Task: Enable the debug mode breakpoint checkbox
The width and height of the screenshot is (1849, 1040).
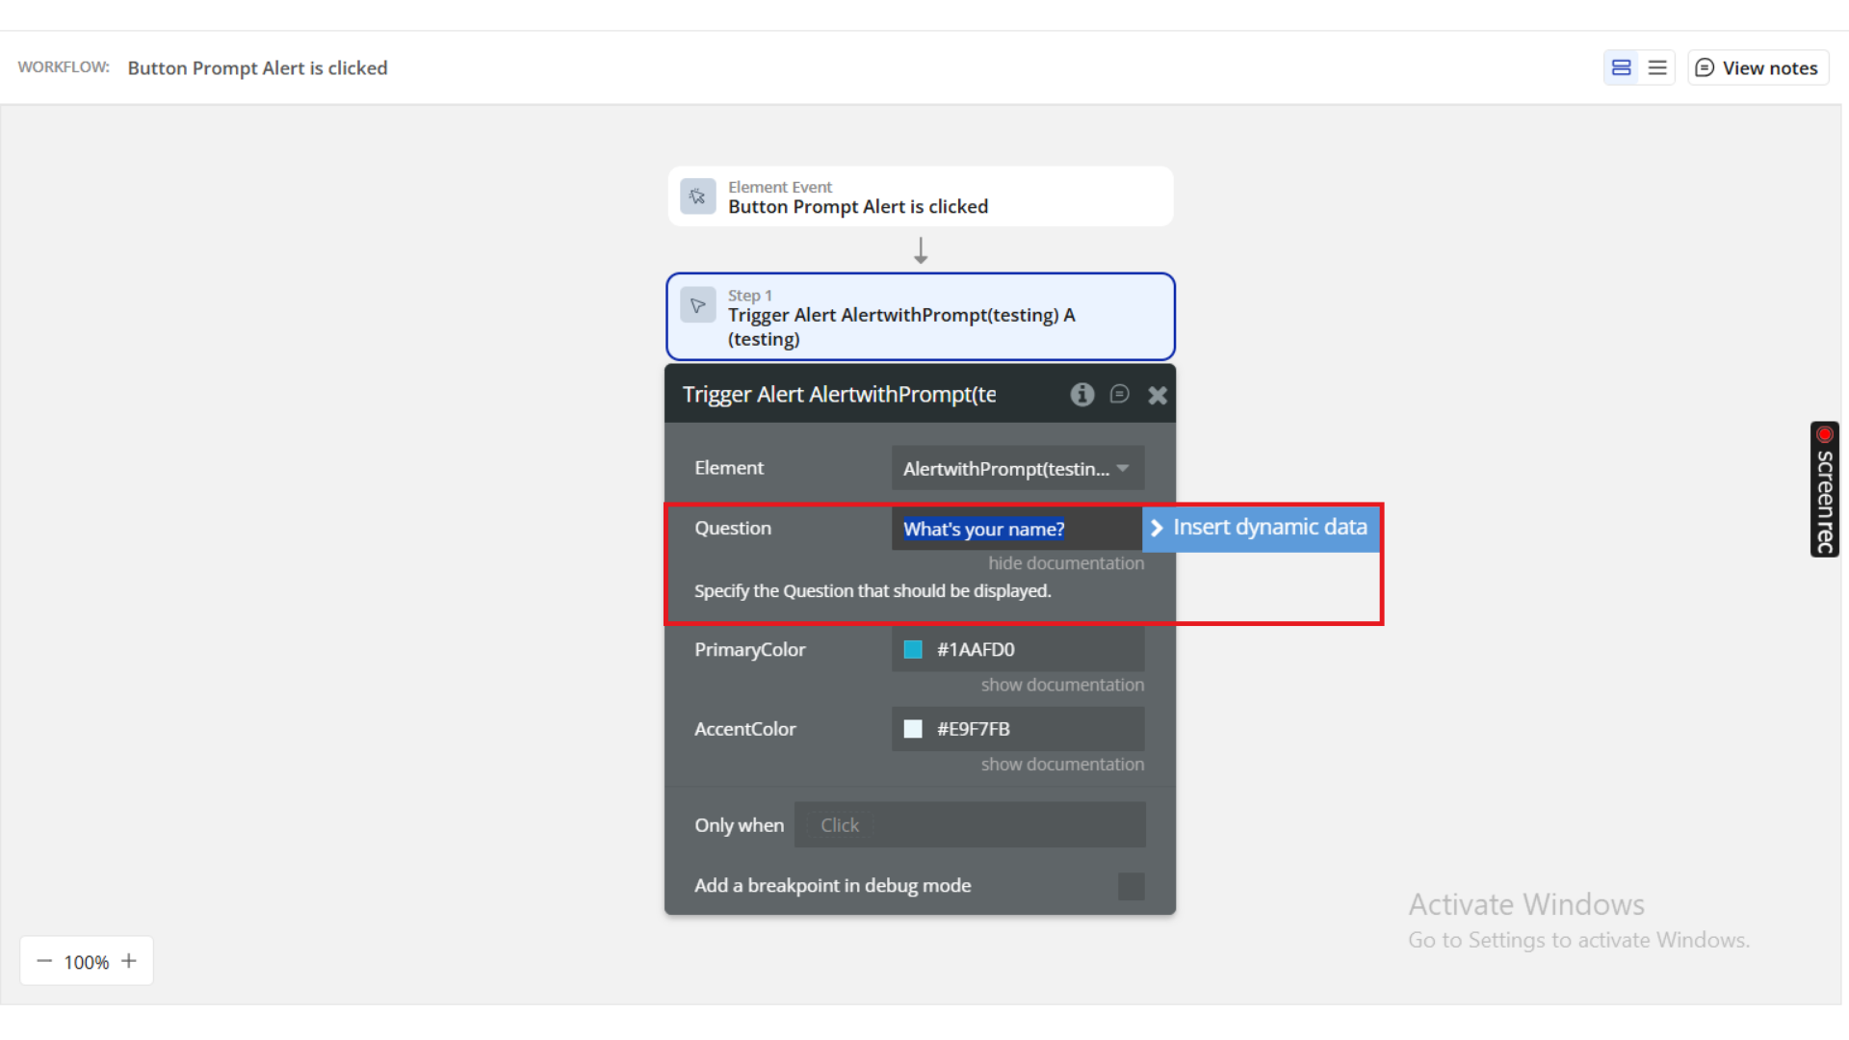Action: pos(1131,886)
